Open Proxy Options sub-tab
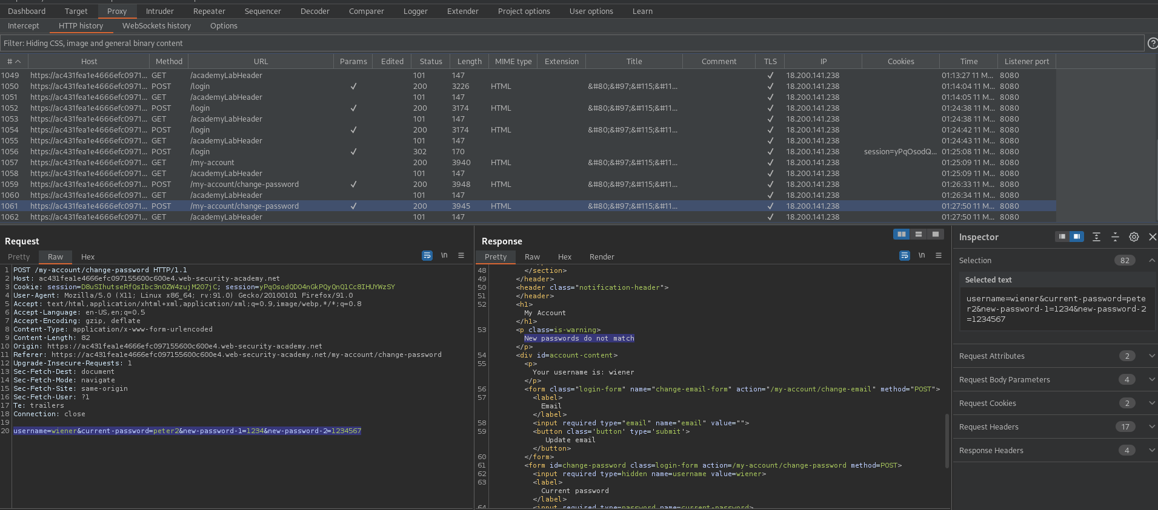 [x=224, y=25]
